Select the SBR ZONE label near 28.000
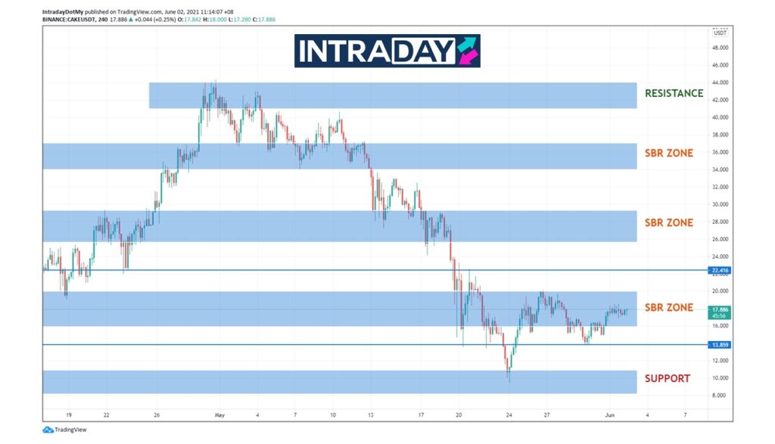This screenshot has width=775, height=444. point(668,222)
